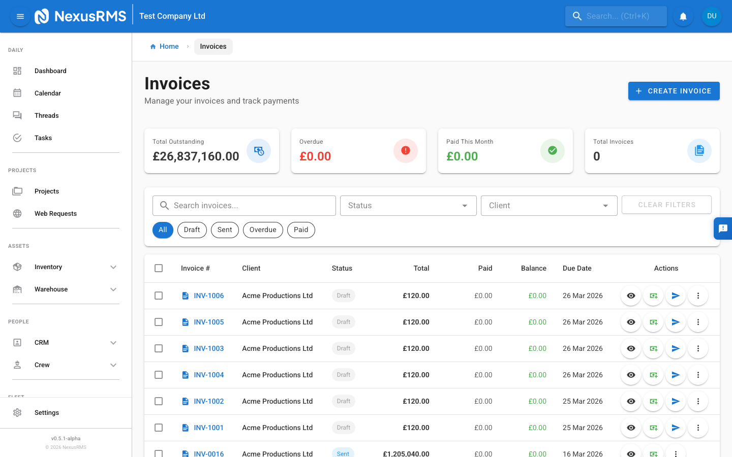Expand the Inventory section
Image resolution: width=732 pixels, height=457 pixels.
pyautogui.click(x=48, y=267)
